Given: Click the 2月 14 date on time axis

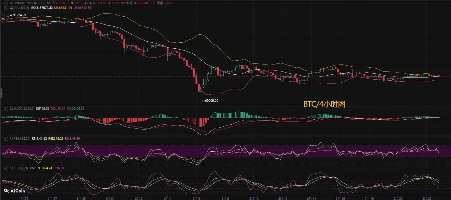Looking at the screenshot, I should pyautogui.click(x=311, y=198).
